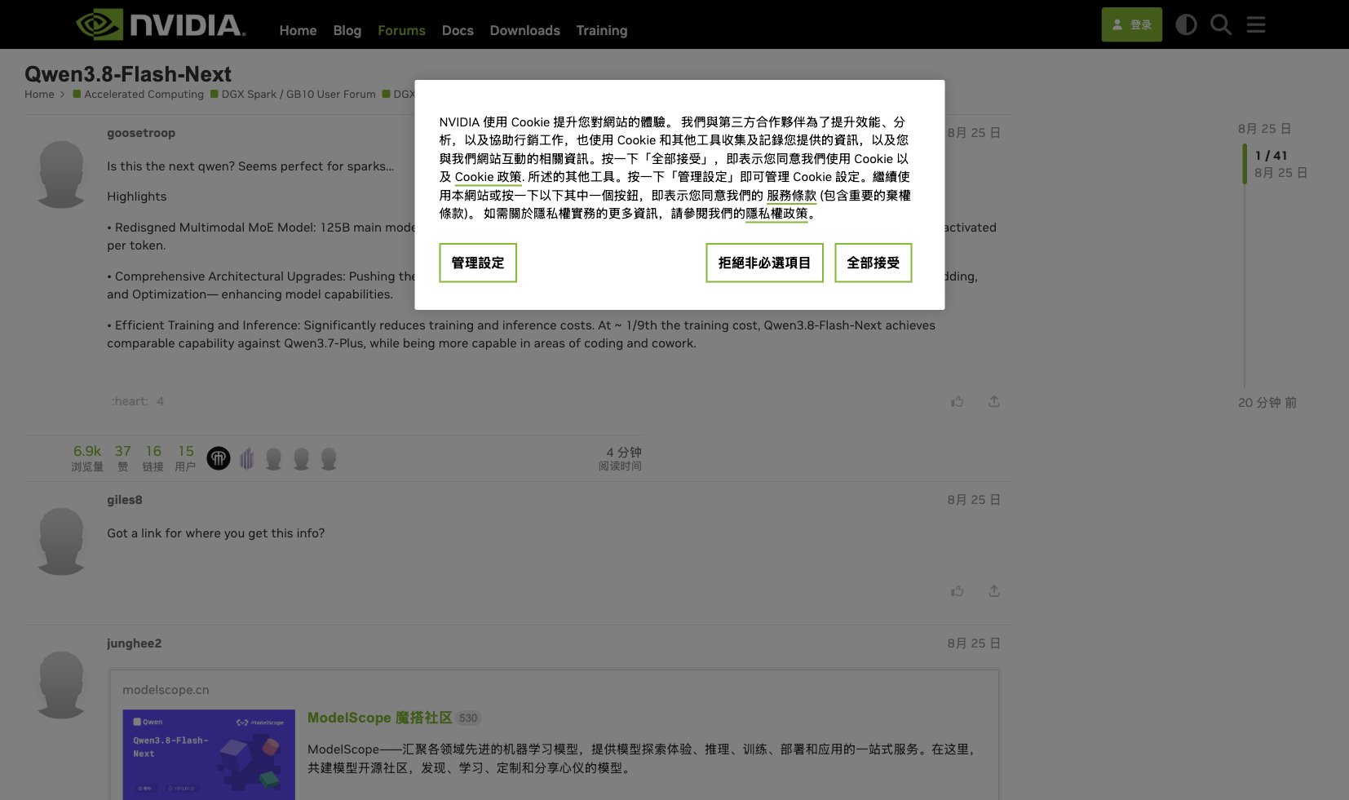Click the Qwen3.8-Flash-Next topic title
This screenshot has width=1349, height=800.
coord(128,74)
